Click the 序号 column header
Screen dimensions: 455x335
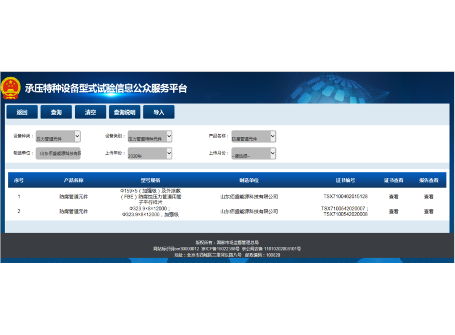[19, 180]
